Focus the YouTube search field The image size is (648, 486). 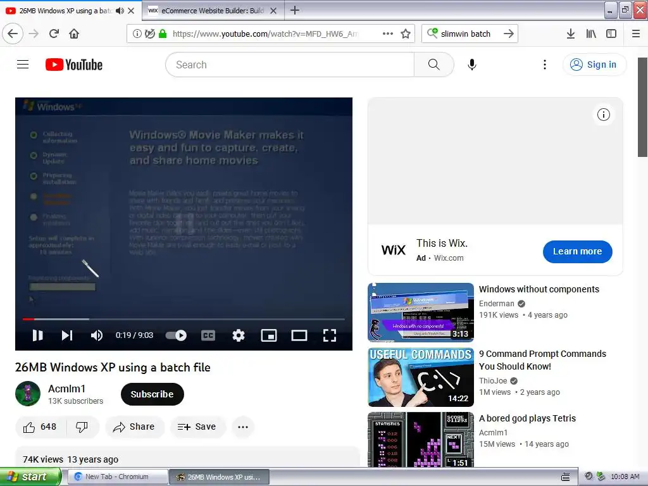coord(290,65)
